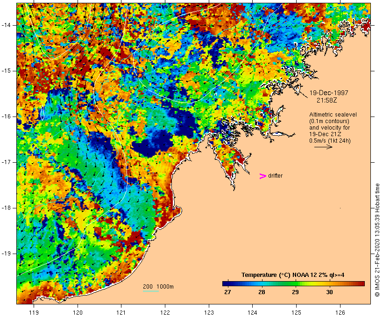Click the longitude axis label '123'
383x317 pixels.
tap(209, 312)
